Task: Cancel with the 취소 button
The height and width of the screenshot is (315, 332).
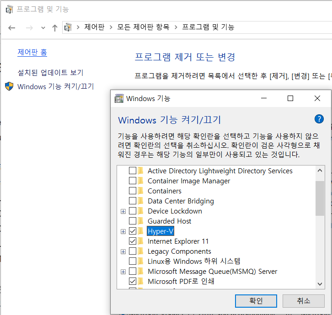Action: click(x=303, y=301)
